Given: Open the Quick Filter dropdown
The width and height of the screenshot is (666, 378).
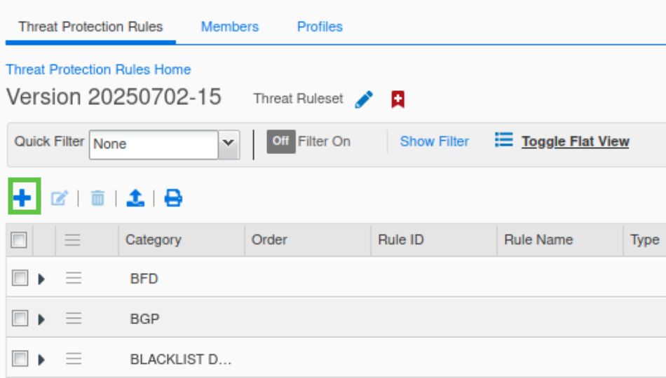Looking at the screenshot, I should point(228,144).
